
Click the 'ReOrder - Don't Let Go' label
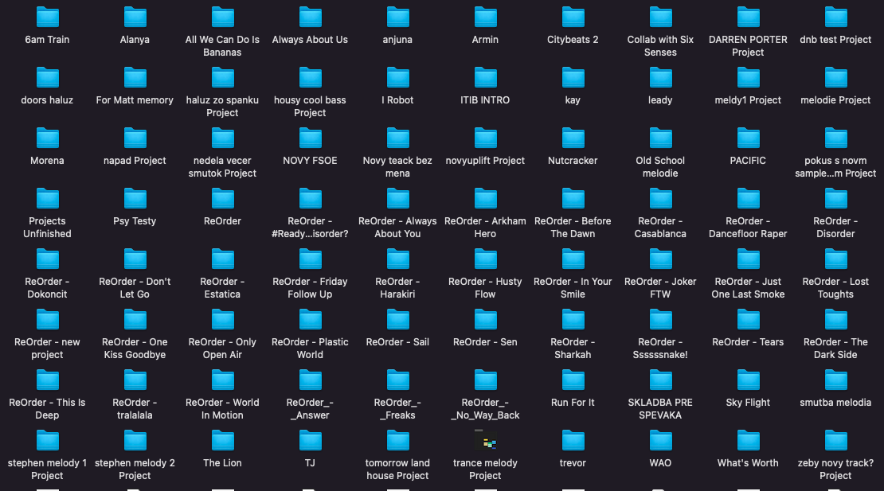click(x=135, y=288)
